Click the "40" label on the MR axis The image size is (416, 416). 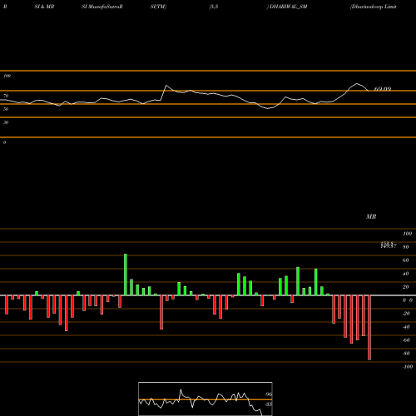coord(406,274)
